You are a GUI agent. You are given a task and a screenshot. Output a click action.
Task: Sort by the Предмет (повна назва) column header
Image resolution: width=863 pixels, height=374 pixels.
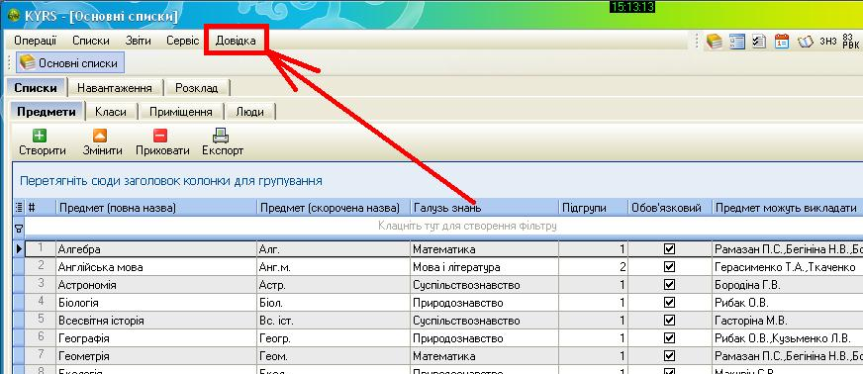[x=156, y=208]
